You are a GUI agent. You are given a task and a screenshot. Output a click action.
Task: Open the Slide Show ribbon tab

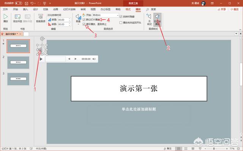pyautogui.click(x=69, y=9)
